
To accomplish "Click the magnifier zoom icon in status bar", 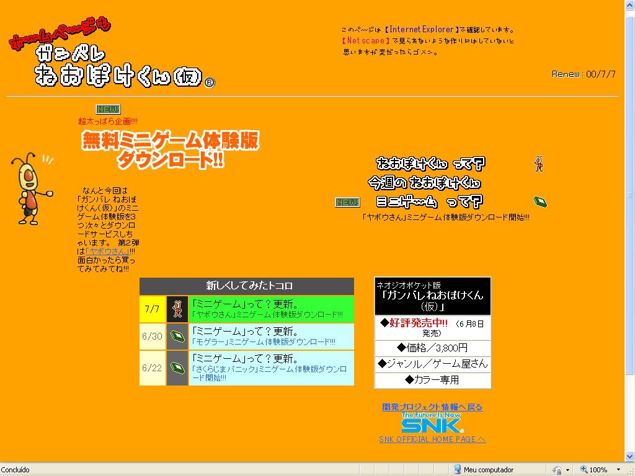I will coord(584,470).
